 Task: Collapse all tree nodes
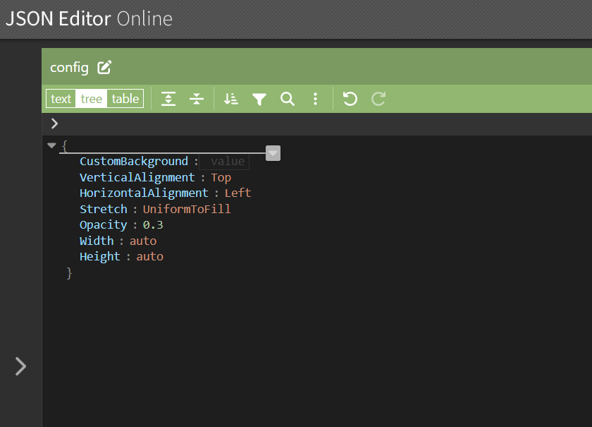point(197,99)
